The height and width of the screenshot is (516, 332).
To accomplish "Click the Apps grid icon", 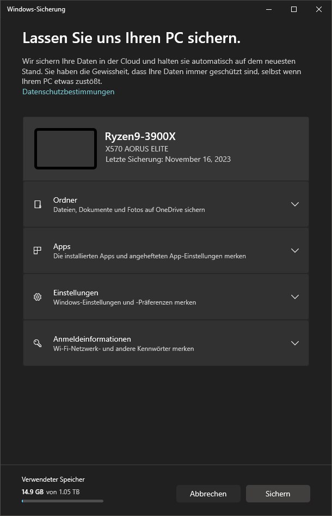I will (38, 251).
